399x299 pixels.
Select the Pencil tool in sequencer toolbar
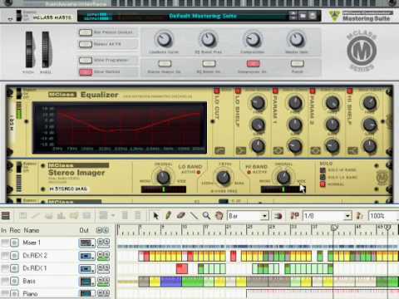[169, 215]
